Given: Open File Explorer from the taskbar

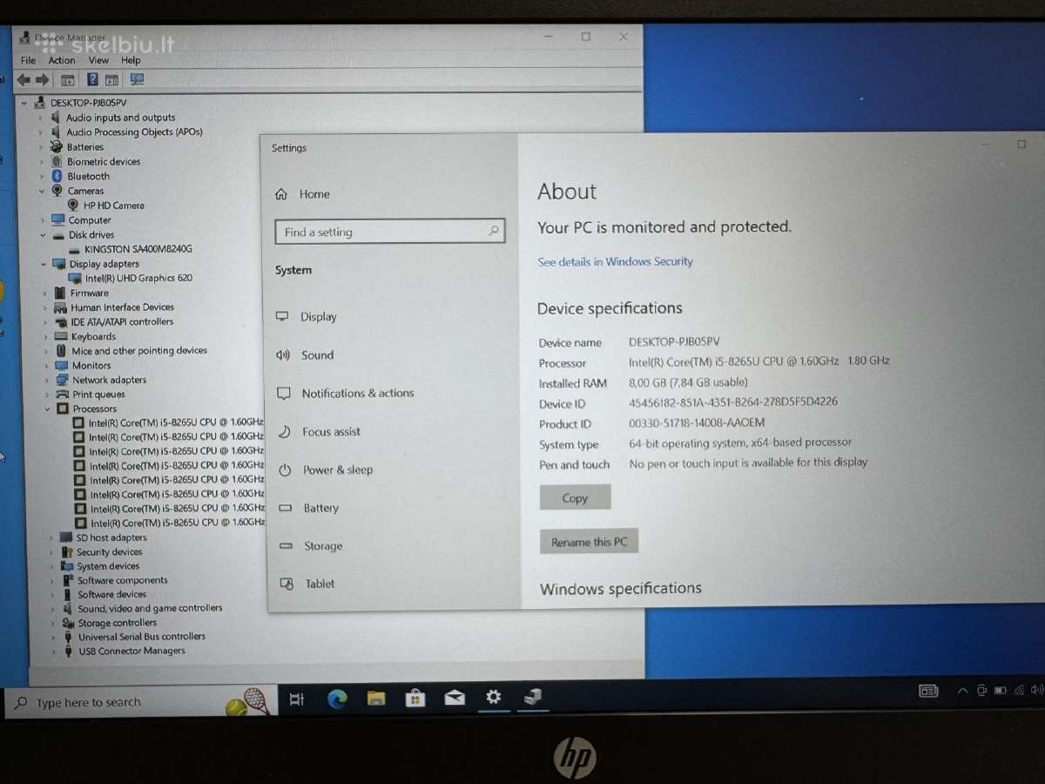Looking at the screenshot, I should click(376, 699).
